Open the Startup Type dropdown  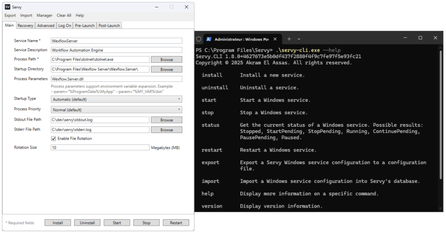[116, 99]
